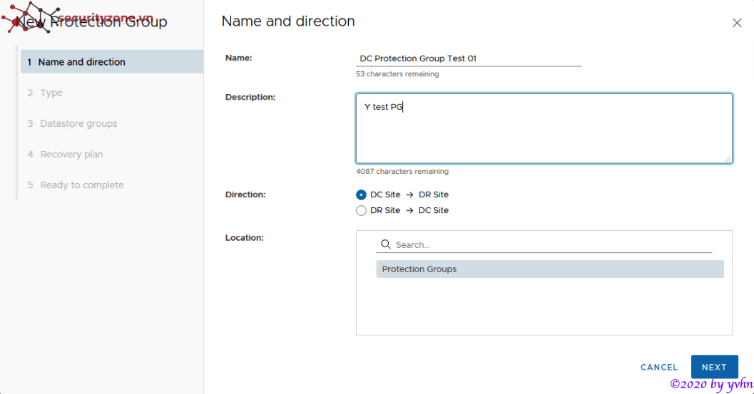
Task: Select Protection Groups location folder
Action: (550, 269)
